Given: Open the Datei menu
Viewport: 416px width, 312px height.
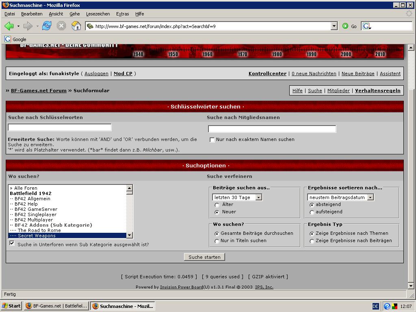Looking at the screenshot, I should coord(10,14).
